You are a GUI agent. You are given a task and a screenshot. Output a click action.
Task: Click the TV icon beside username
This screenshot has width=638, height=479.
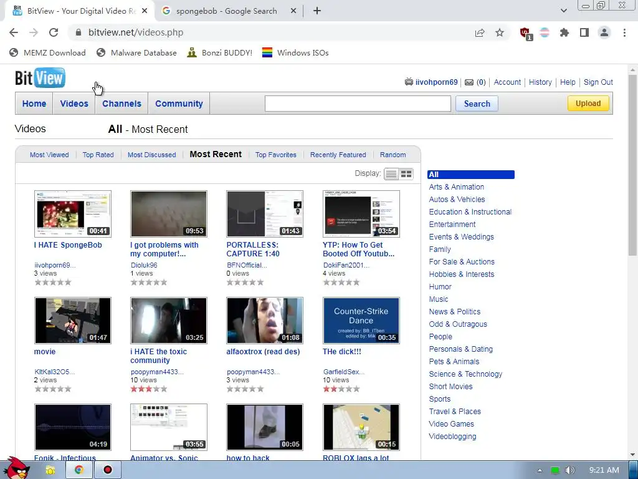409,82
